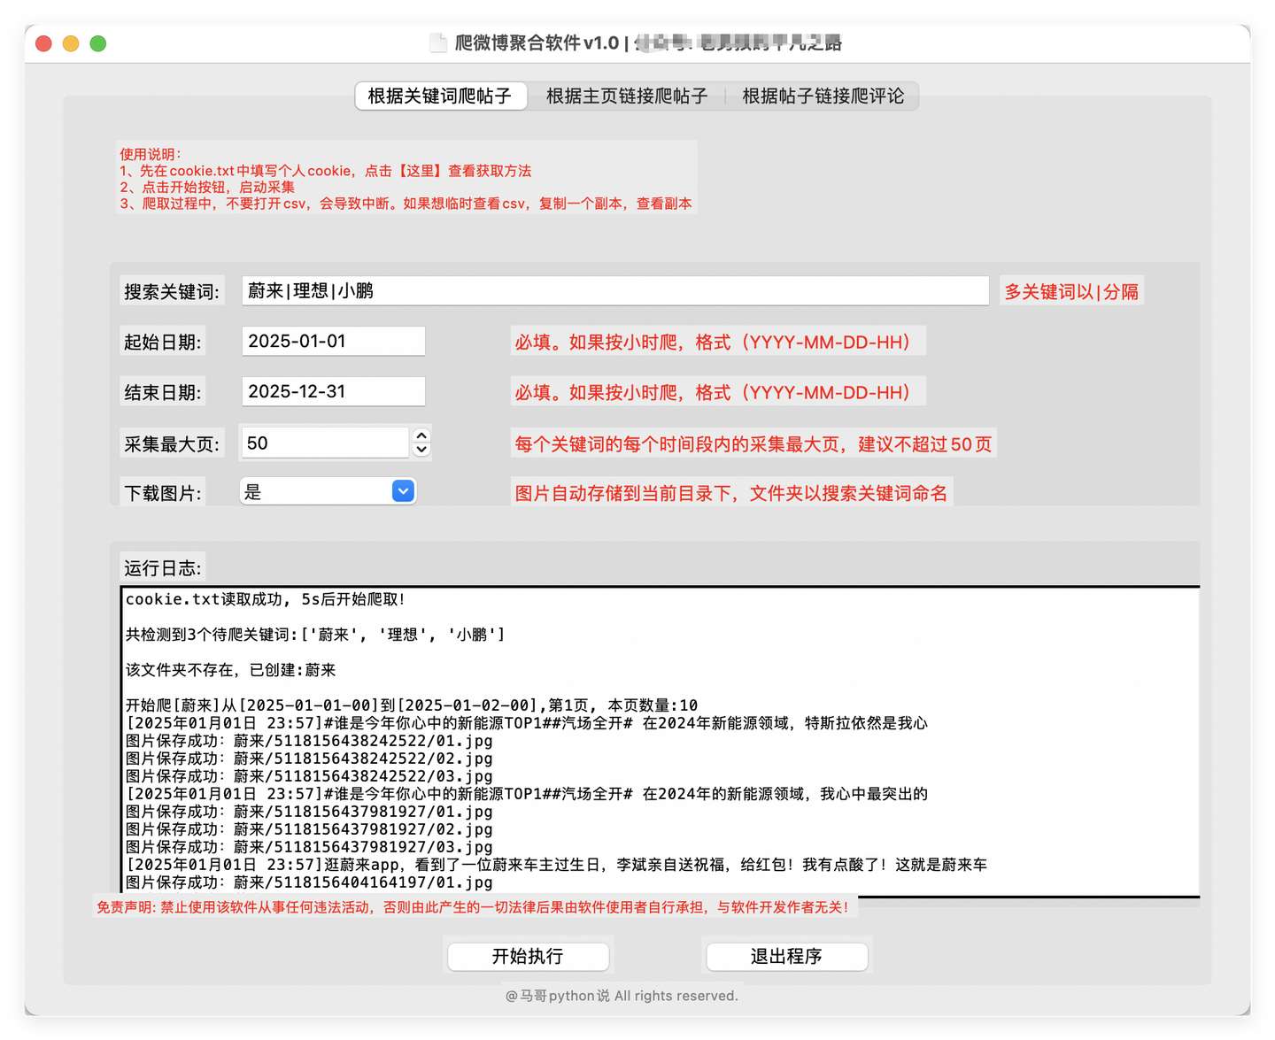The height and width of the screenshot is (1040, 1275).
Task: Click the 起始日期 field showing 2025-01-01
Action: 333,341
